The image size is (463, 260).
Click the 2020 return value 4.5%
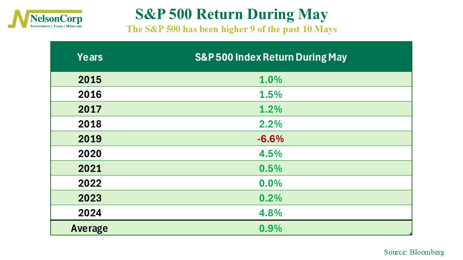tap(271, 153)
